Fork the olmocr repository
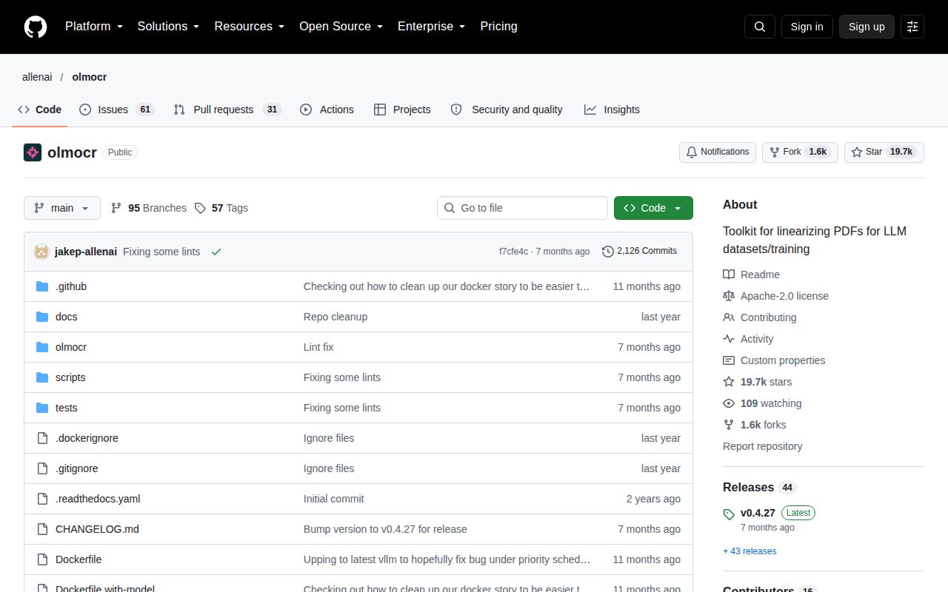 [x=800, y=152]
